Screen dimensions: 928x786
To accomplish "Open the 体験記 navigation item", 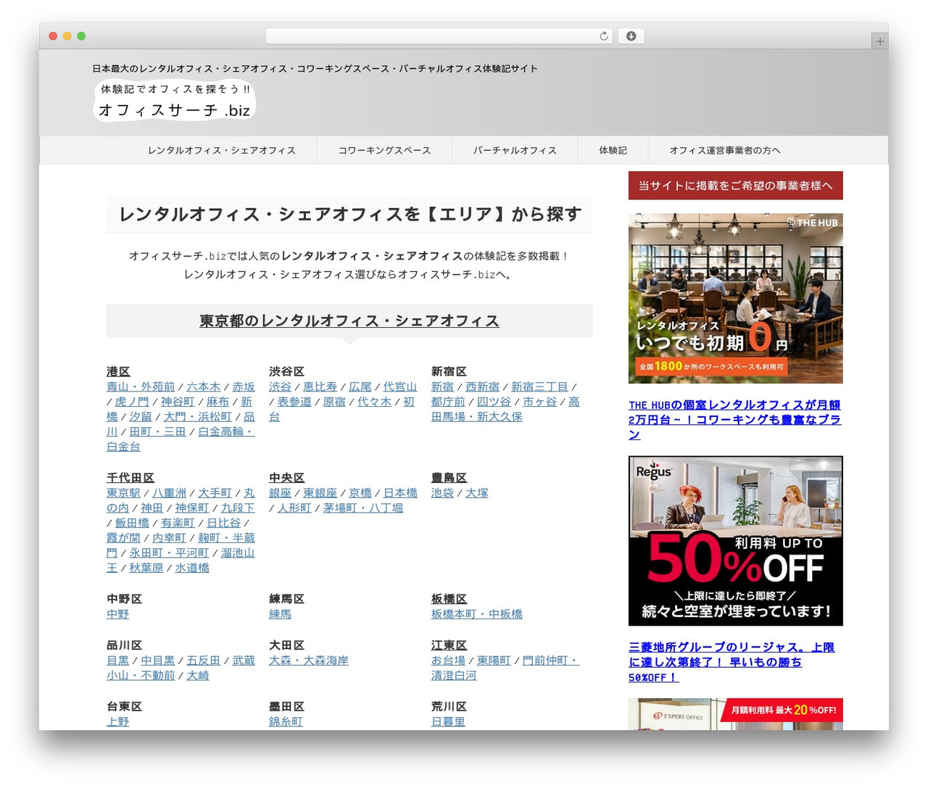I will pyautogui.click(x=613, y=150).
